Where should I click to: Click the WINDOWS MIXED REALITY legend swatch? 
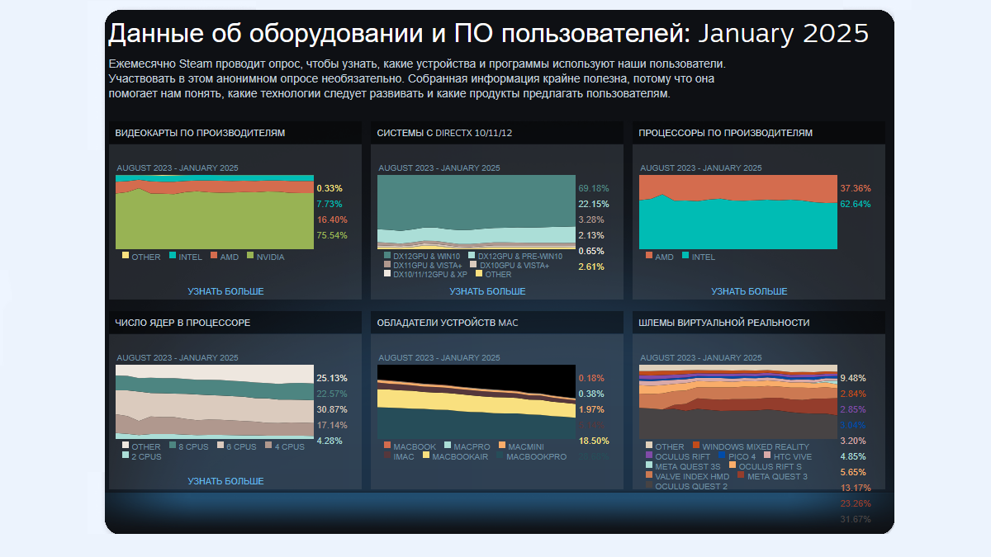pos(696,446)
